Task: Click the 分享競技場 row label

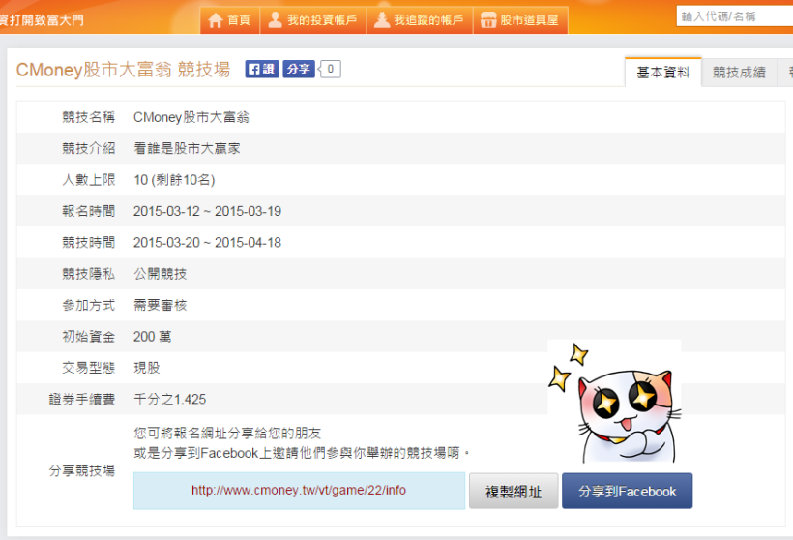Action: pyautogui.click(x=82, y=470)
